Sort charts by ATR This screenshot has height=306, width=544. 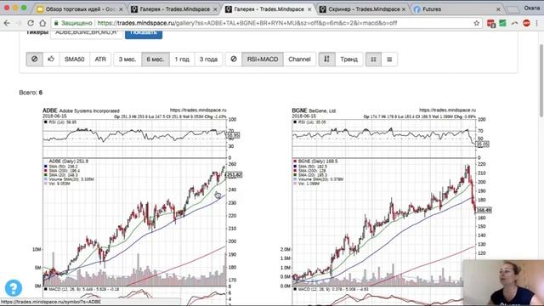(100, 59)
